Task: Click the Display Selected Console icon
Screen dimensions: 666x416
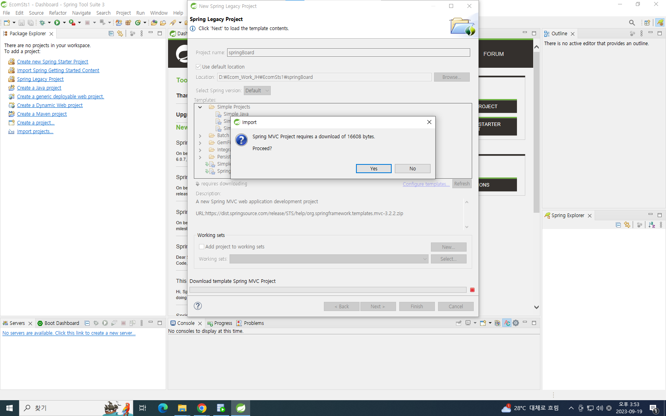Action: (468, 323)
